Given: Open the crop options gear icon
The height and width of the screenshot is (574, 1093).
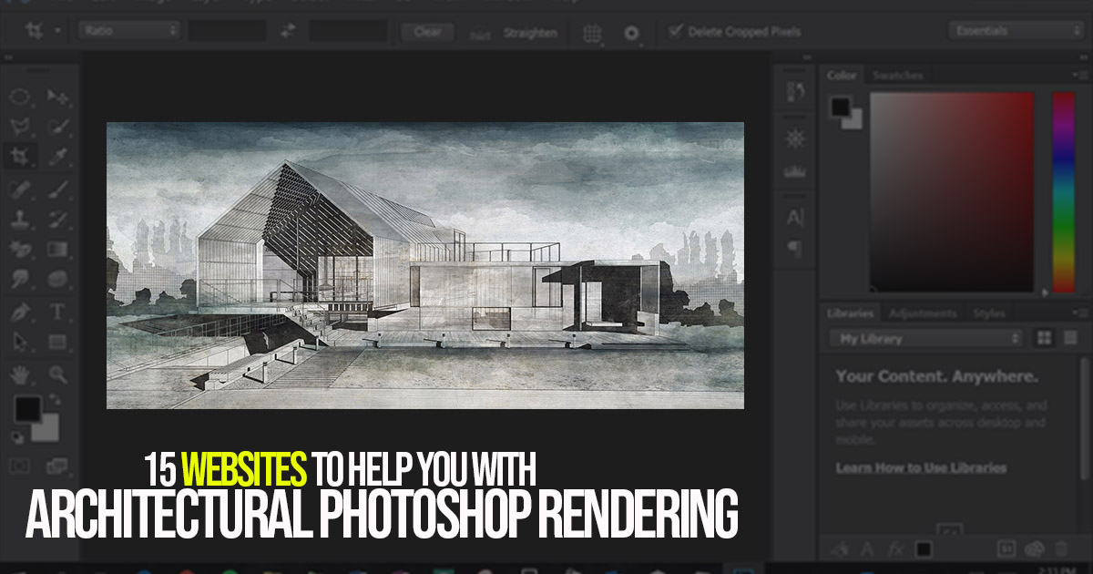Looking at the screenshot, I should click(x=630, y=34).
